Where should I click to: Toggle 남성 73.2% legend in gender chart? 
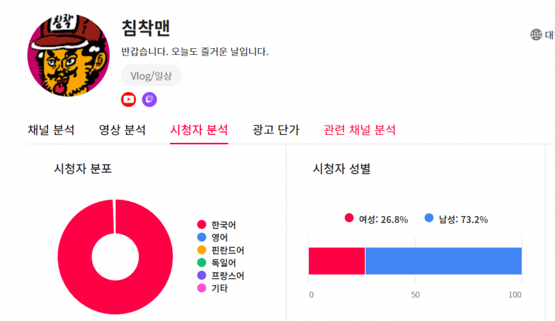click(456, 219)
